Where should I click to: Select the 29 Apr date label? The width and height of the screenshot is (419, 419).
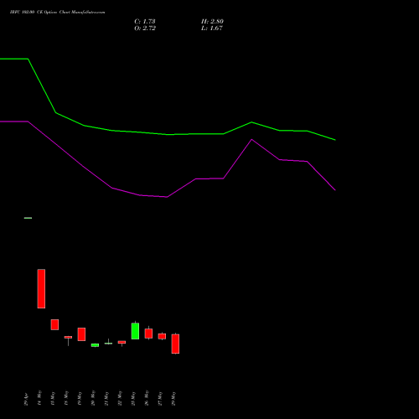(26, 399)
